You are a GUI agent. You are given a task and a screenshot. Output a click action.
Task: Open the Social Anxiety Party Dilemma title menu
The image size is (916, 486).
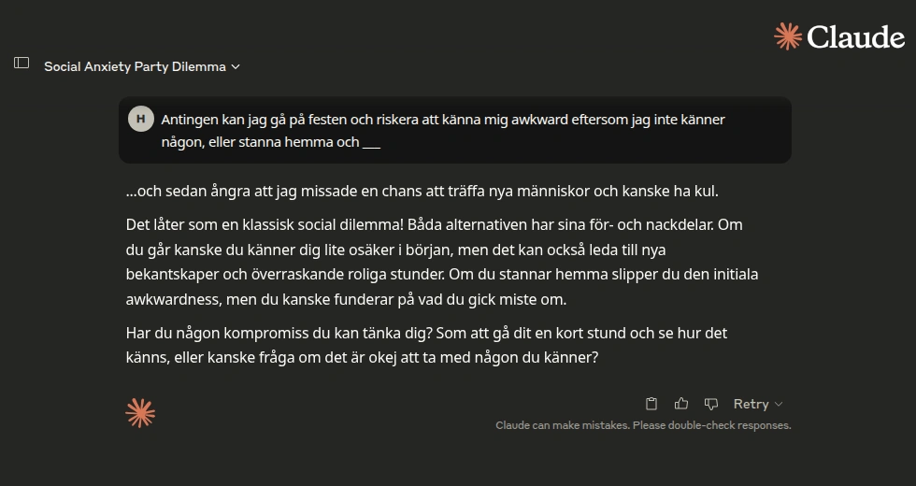[x=142, y=66]
